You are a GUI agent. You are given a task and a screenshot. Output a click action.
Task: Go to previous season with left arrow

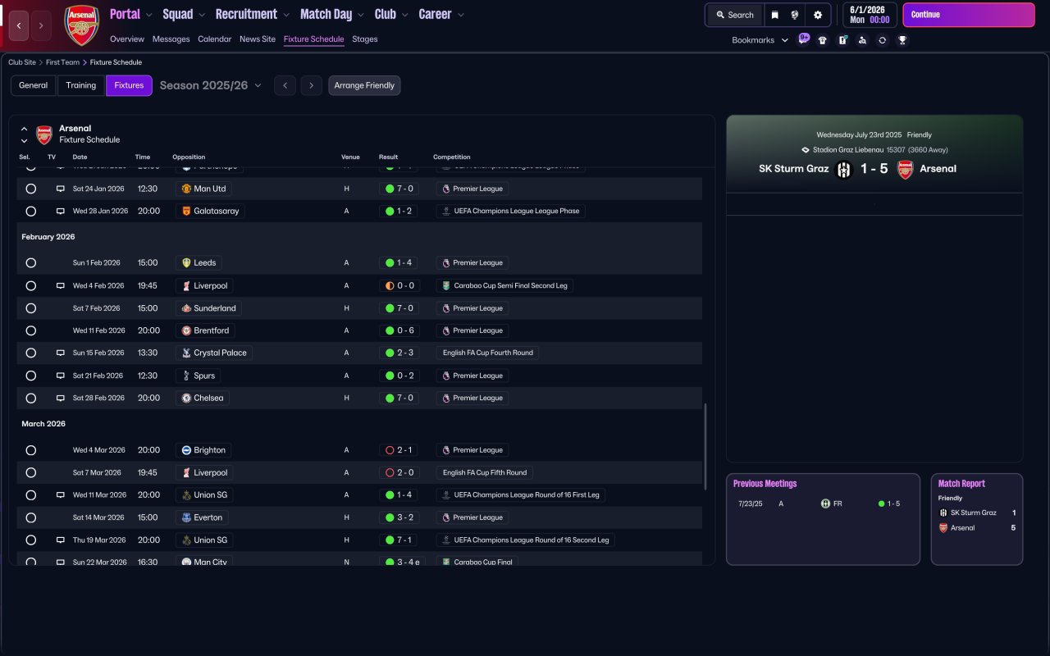285,85
